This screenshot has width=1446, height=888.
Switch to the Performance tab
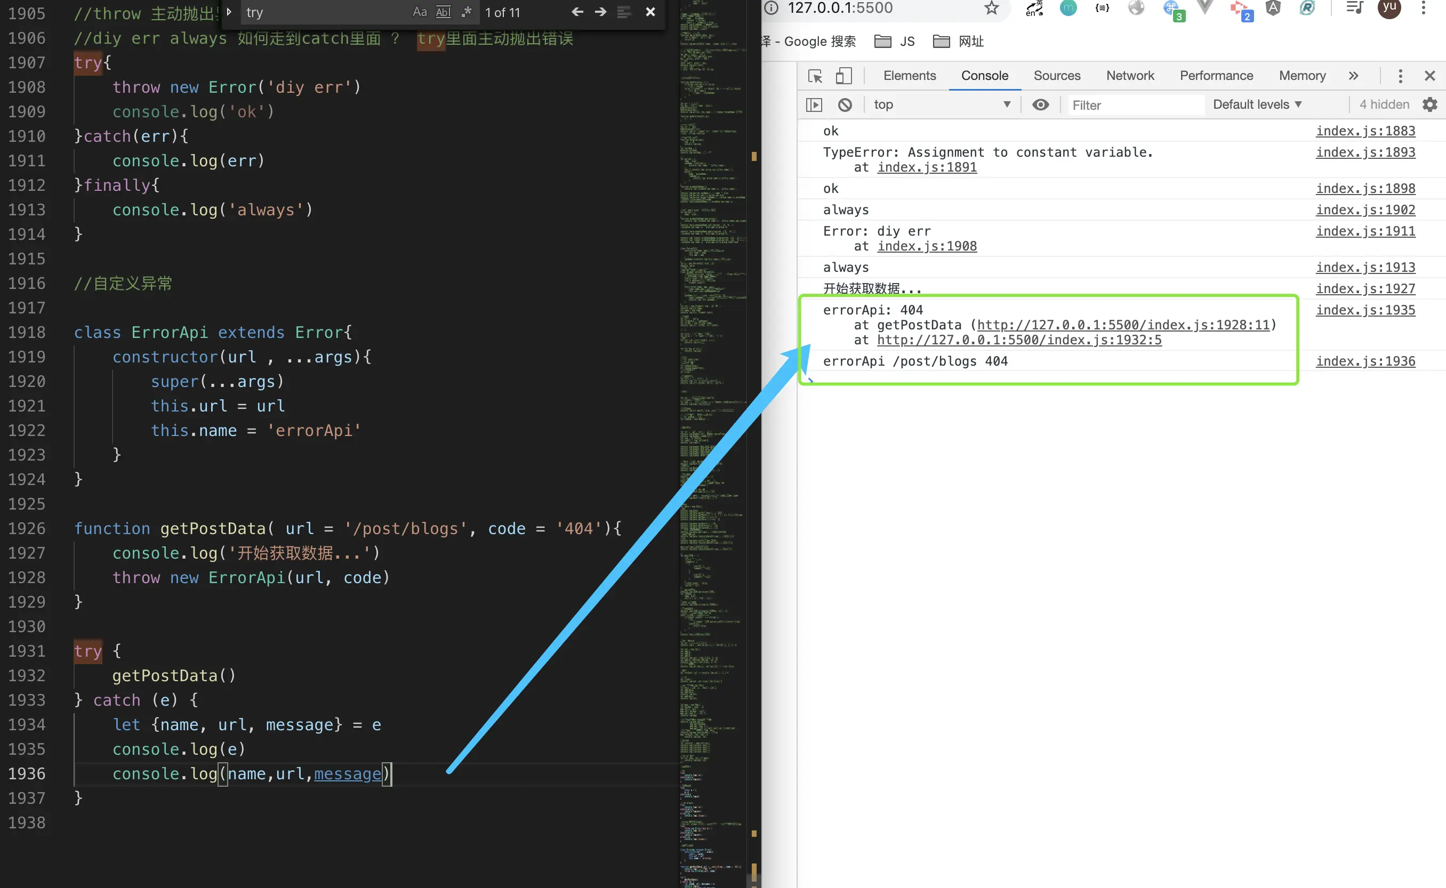pos(1216,76)
